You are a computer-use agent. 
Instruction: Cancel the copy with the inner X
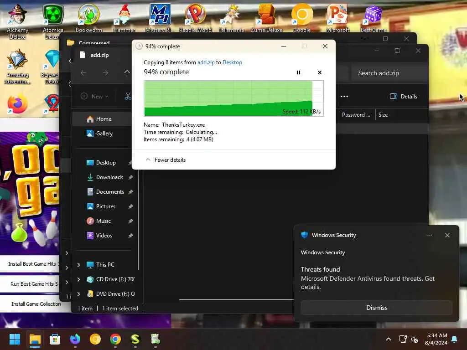click(320, 72)
